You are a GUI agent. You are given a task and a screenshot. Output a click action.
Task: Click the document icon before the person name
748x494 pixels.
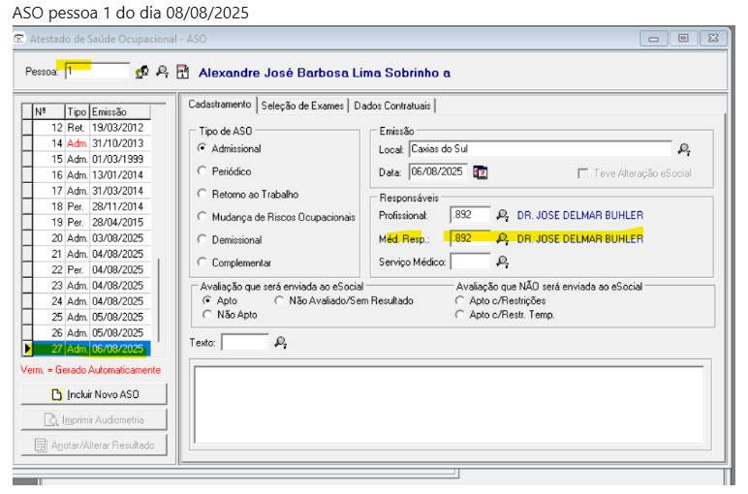[182, 72]
